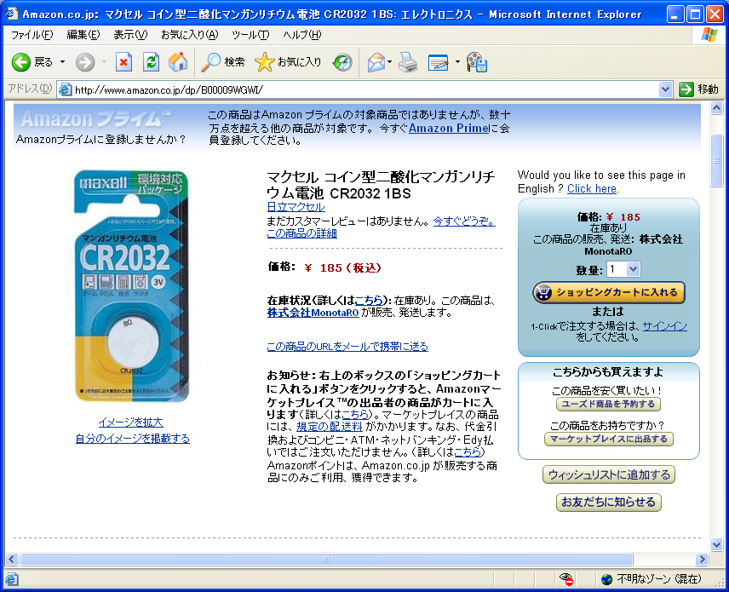Open the ツール(T) menu
This screenshot has width=729, height=592.
pyautogui.click(x=250, y=35)
